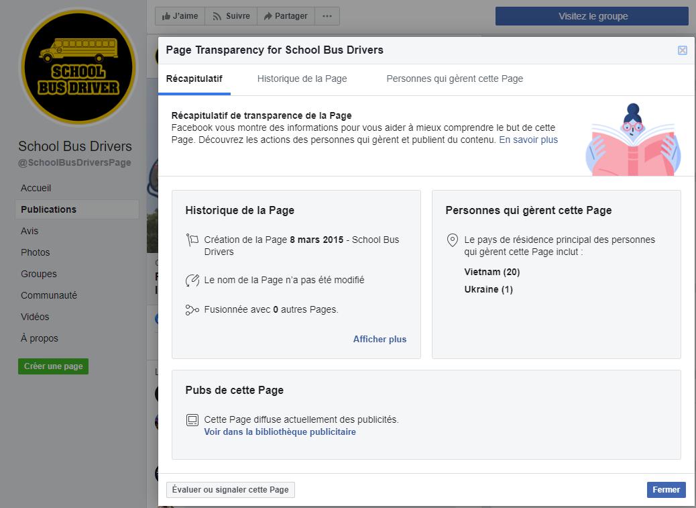The height and width of the screenshot is (508, 696).
Task: Click the flag icon beside page creation date
Action: pos(192,240)
